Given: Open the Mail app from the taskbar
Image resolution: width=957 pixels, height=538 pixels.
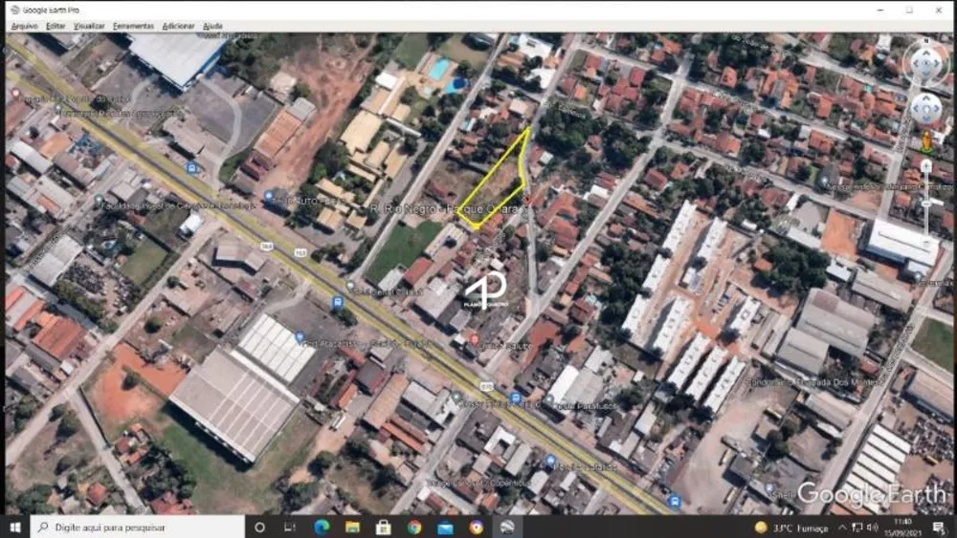Looking at the screenshot, I should pos(446,527).
